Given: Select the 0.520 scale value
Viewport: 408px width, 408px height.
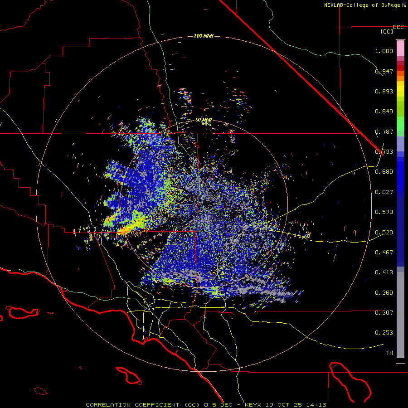Looking at the screenshot, I should pos(384,233).
